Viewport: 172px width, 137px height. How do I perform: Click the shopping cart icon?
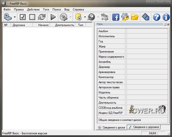pos(105,17)
